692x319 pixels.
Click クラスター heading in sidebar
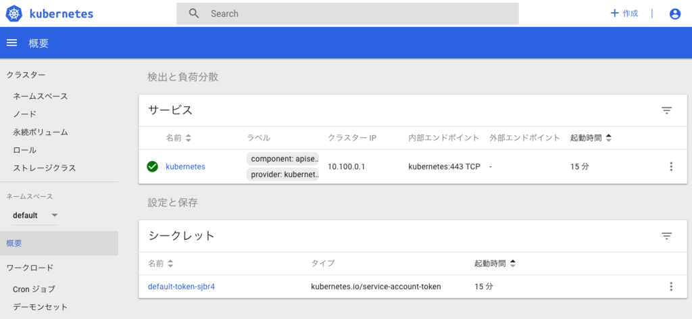pyautogui.click(x=26, y=75)
